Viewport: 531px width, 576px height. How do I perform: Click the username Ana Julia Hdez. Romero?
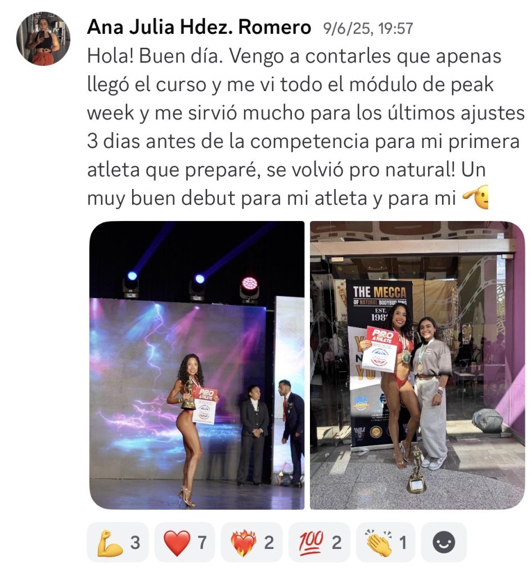pos(199,28)
